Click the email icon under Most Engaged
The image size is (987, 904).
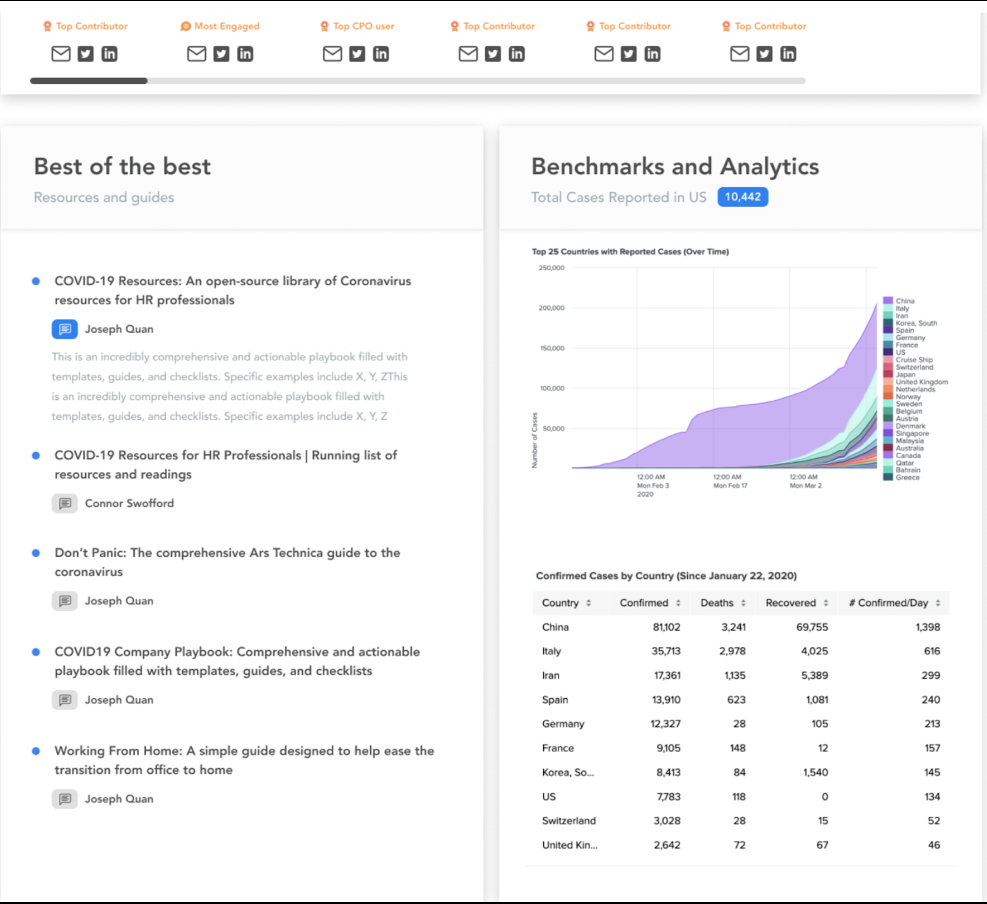coord(197,54)
